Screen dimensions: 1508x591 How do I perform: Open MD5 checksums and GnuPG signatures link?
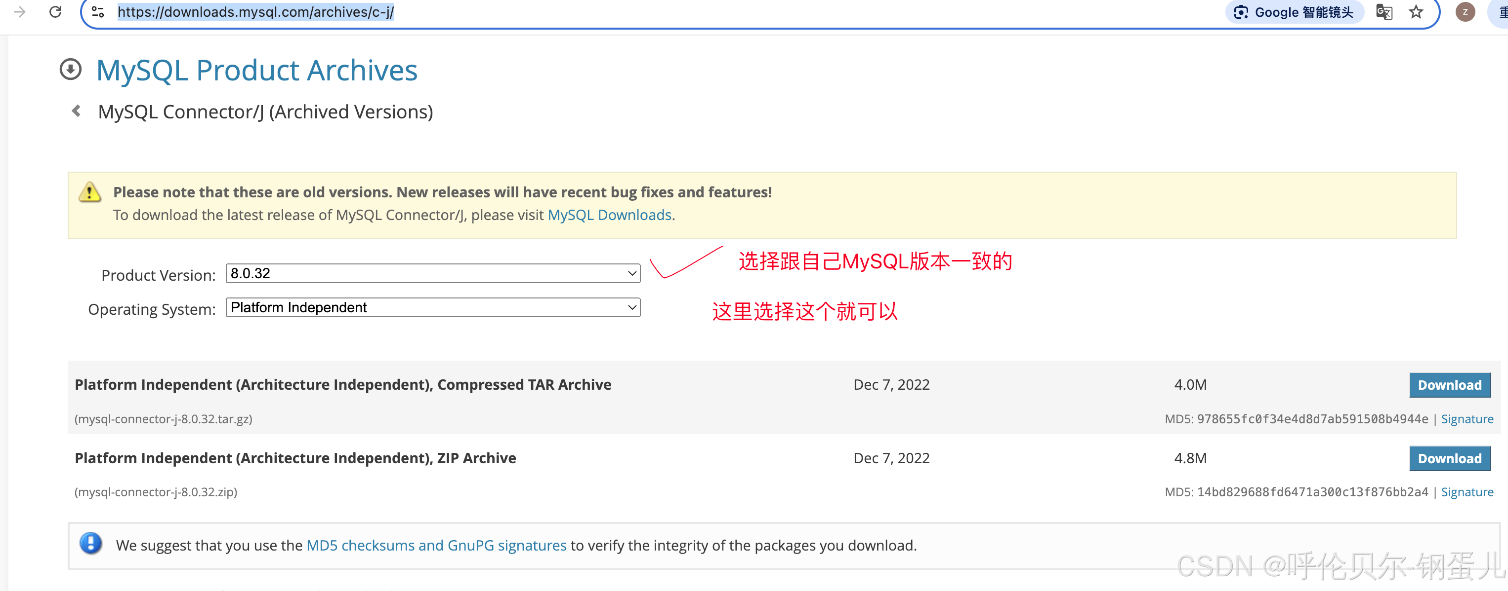[436, 546]
